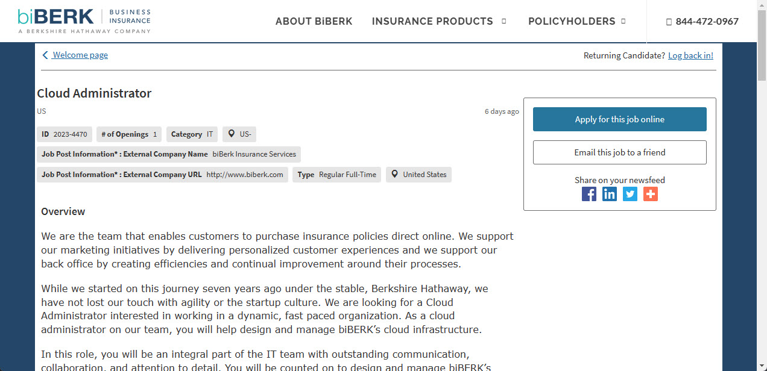Click the '6 days ago' posting date
The width and height of the screenshot is (767, 371).
[x=502, y=111]
